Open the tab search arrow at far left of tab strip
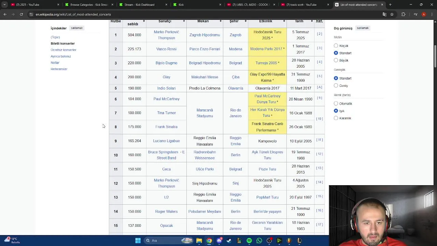Image resolution: width=437 pixels, height=246 pixels. click(4, 5)
